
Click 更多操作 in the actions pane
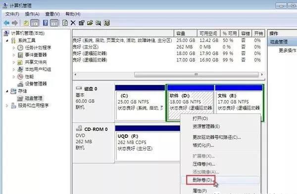pos(287,50)
